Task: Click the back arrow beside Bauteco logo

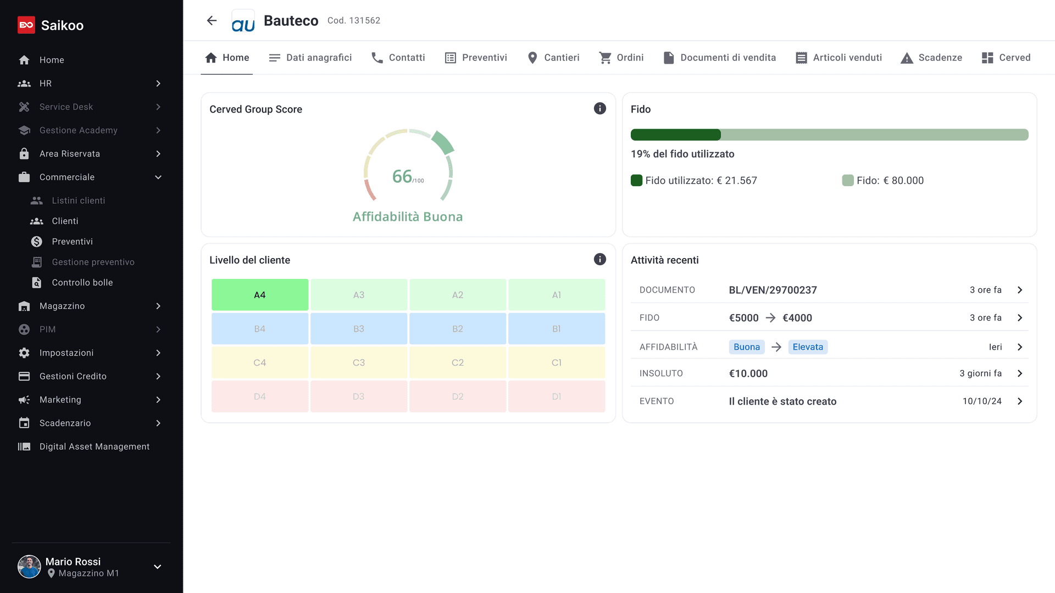Action: (x=212, y=21)
